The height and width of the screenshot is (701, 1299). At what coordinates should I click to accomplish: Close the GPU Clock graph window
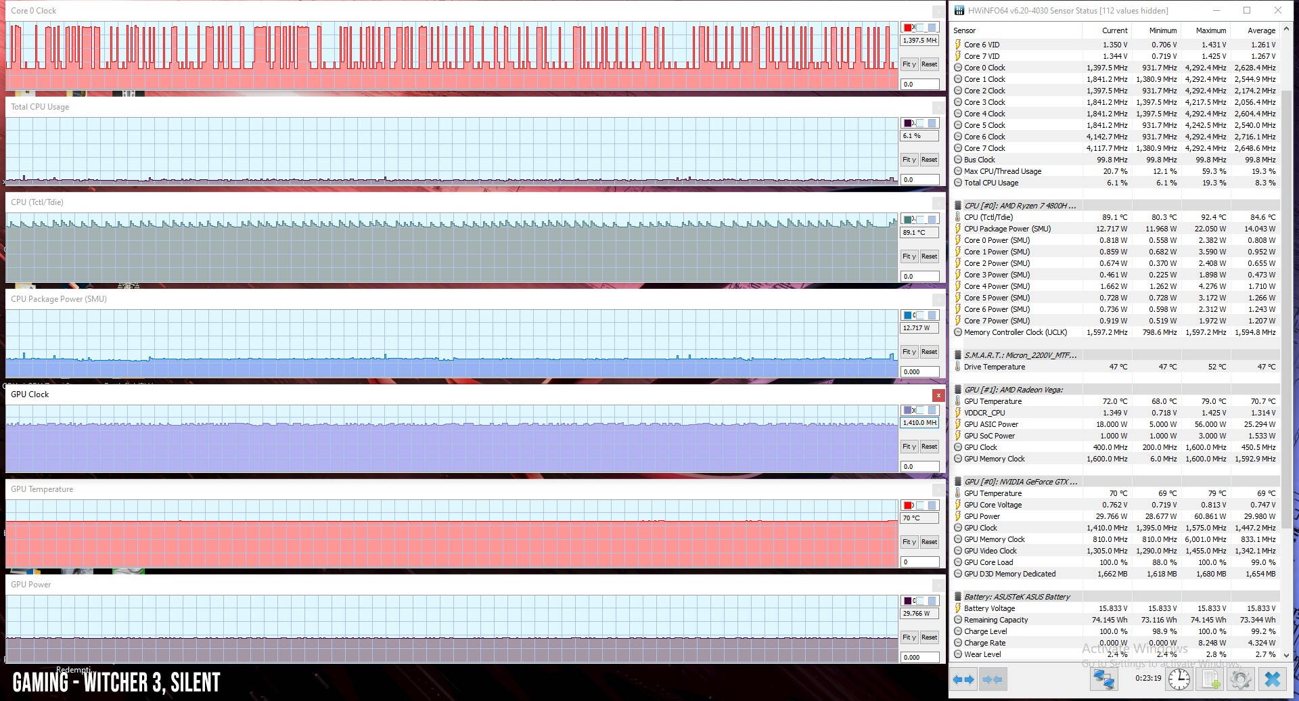point(938,395)
